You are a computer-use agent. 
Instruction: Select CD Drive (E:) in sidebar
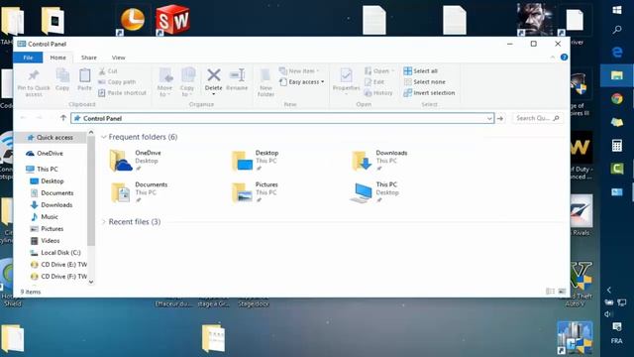[58, 265]
